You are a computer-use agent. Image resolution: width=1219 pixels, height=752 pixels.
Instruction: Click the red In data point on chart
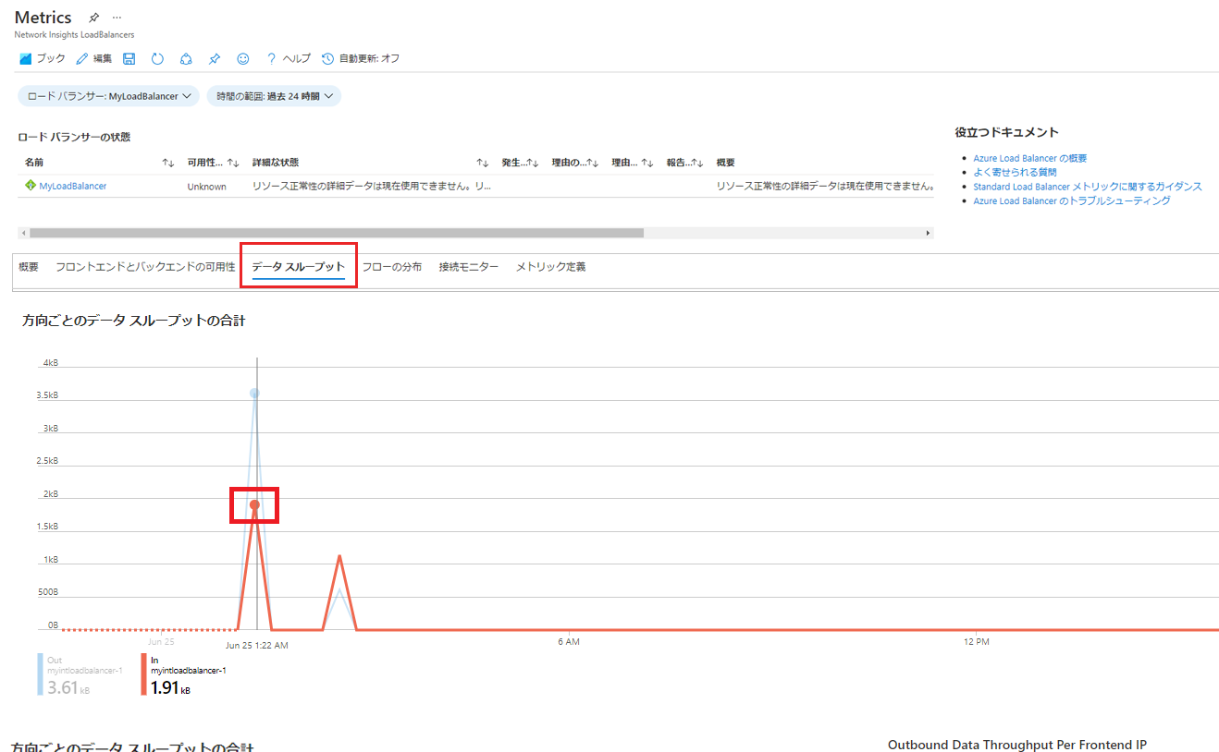254,504
